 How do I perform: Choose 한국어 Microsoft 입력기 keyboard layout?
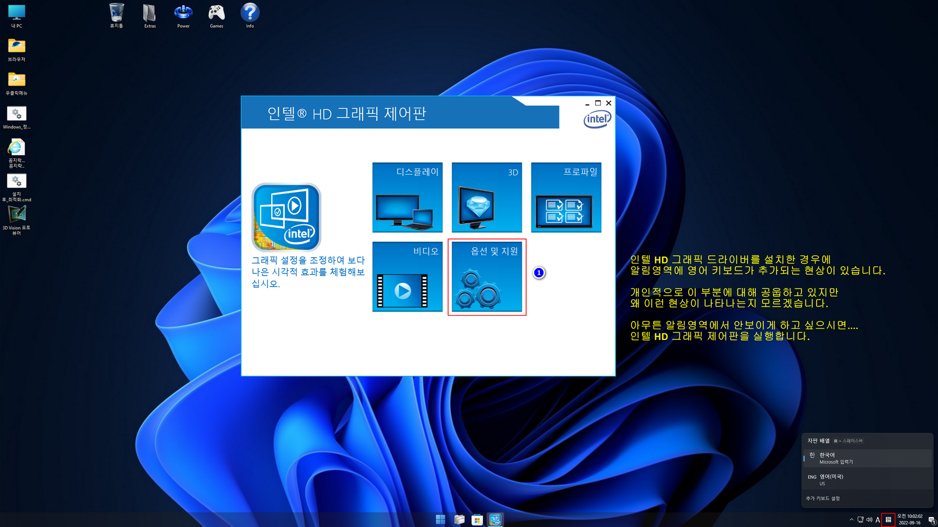coord(867,458)
